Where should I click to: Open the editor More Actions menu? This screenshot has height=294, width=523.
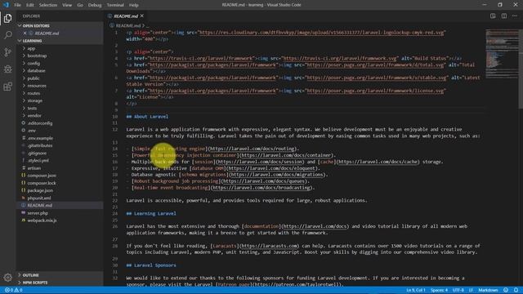515,16
